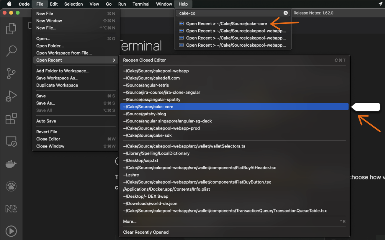Choose Open Workspace from File...

pyautogui.click(x=76, y=53)
